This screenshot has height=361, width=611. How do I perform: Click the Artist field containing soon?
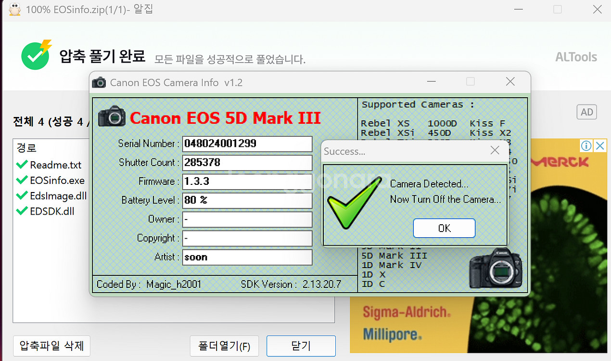247,258
